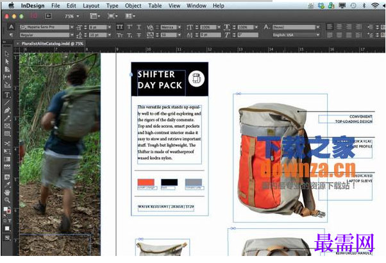The image size is (386, 263).
Task: Open the Arrange Documents dropdown
Action: point(130,16)
